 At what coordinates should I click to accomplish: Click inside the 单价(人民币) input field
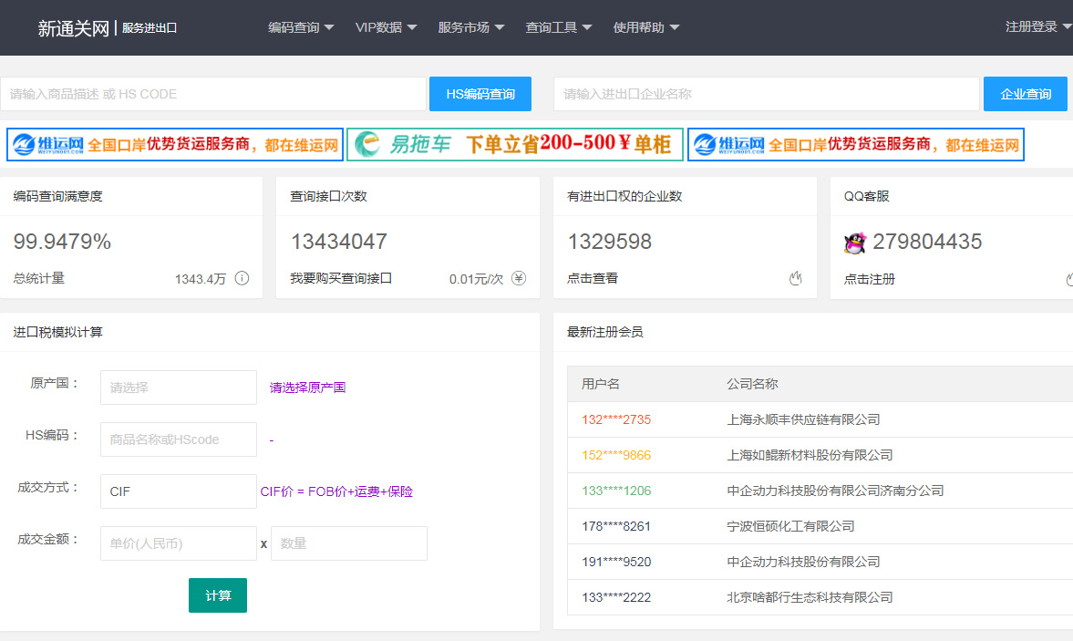point(178,543)
